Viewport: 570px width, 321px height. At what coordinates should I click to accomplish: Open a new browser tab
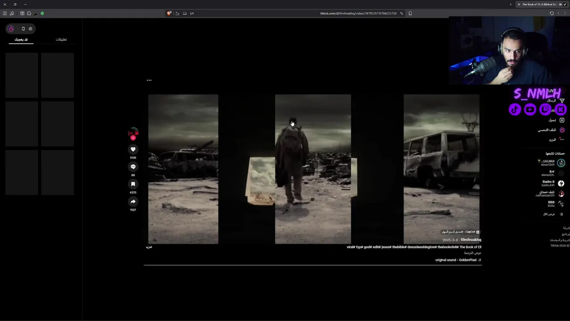511,4
